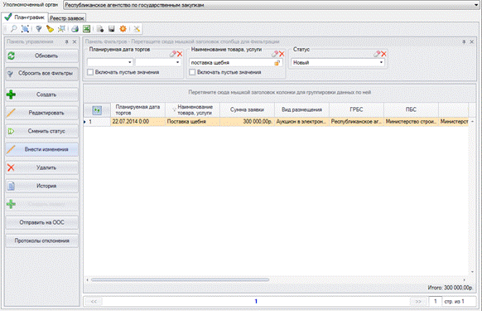Image resolution: width=482 pixels, height=311 pixels.
Task: Sort by Вид размещения column header
Action: point(301,109)
